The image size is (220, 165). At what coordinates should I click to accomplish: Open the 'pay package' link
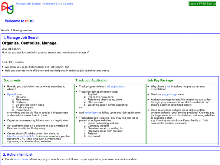(169, 94)
